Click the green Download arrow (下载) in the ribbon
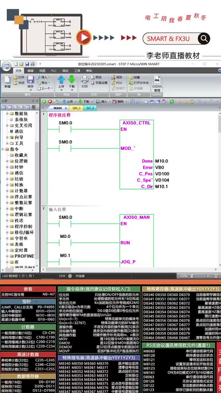Screen dimensions: 221x393 pos(72,80)
